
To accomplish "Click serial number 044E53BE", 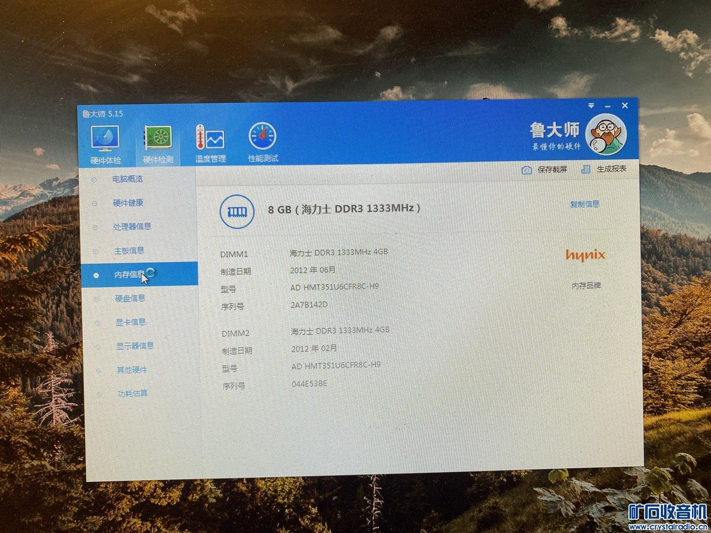I will pos(309,383).
